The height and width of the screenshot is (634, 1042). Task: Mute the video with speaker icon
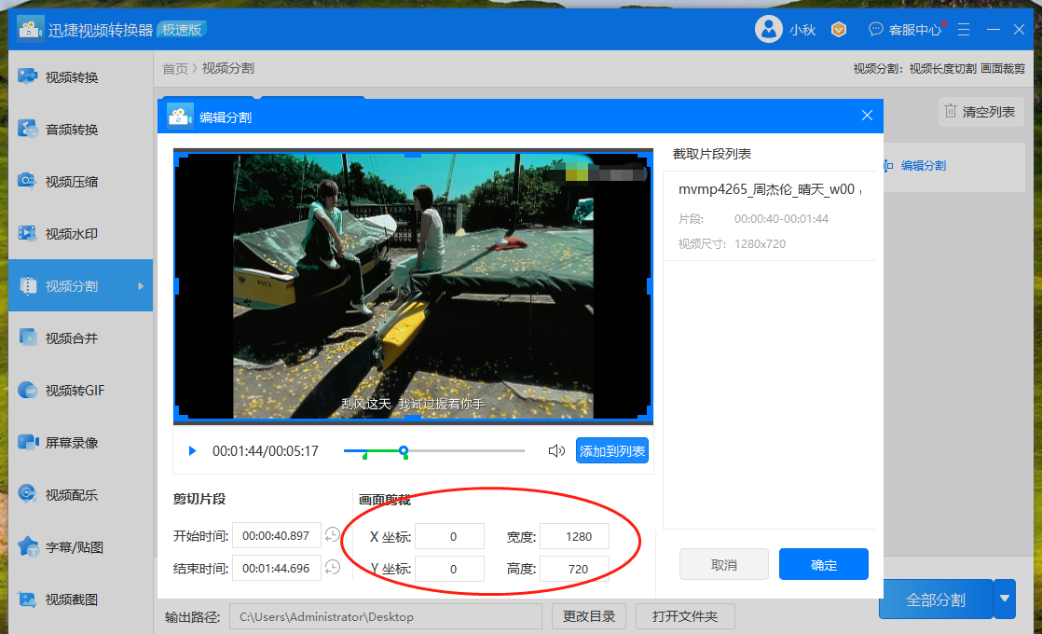click(556, 450)
